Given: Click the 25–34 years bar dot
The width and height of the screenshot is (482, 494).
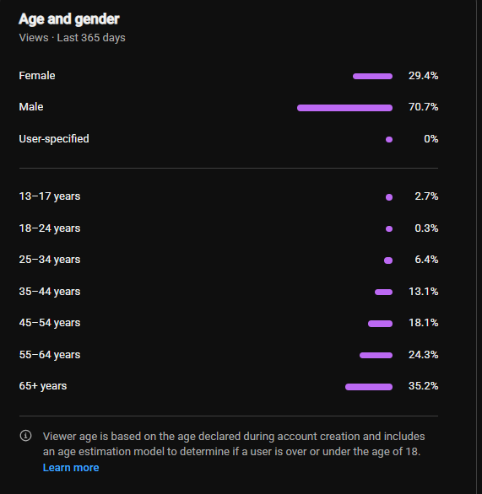Looking at the screenshot, I should [x=388, y=260].
